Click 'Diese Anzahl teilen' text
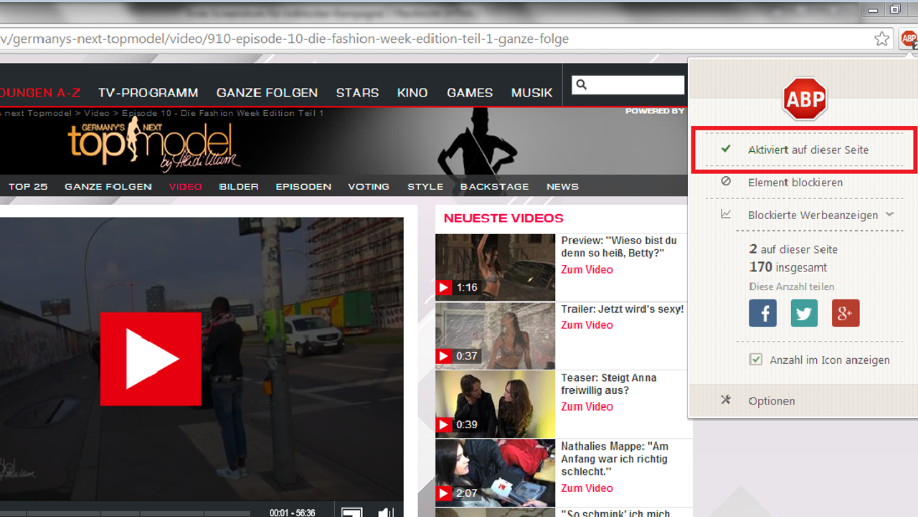 tap(792, 286)
